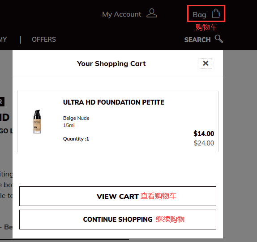This screenshot has height=242, width=257.
Task: Click the foundation bottle product thumbnail
Action: 37,122
